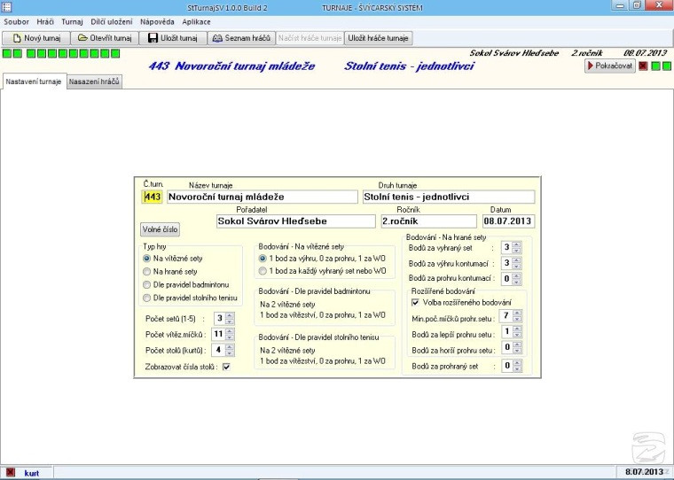The height and width of the screenshot is (480, 674).
Task: Click Na 2 vítězné sety badminton text
Action: [287, 305]
